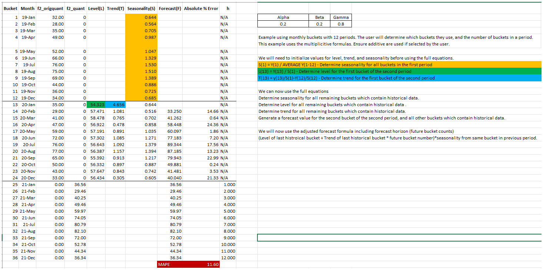Click forecast value 77.183 for 20-Jun
Screen dimensions: 543x270
coord(170,138)
